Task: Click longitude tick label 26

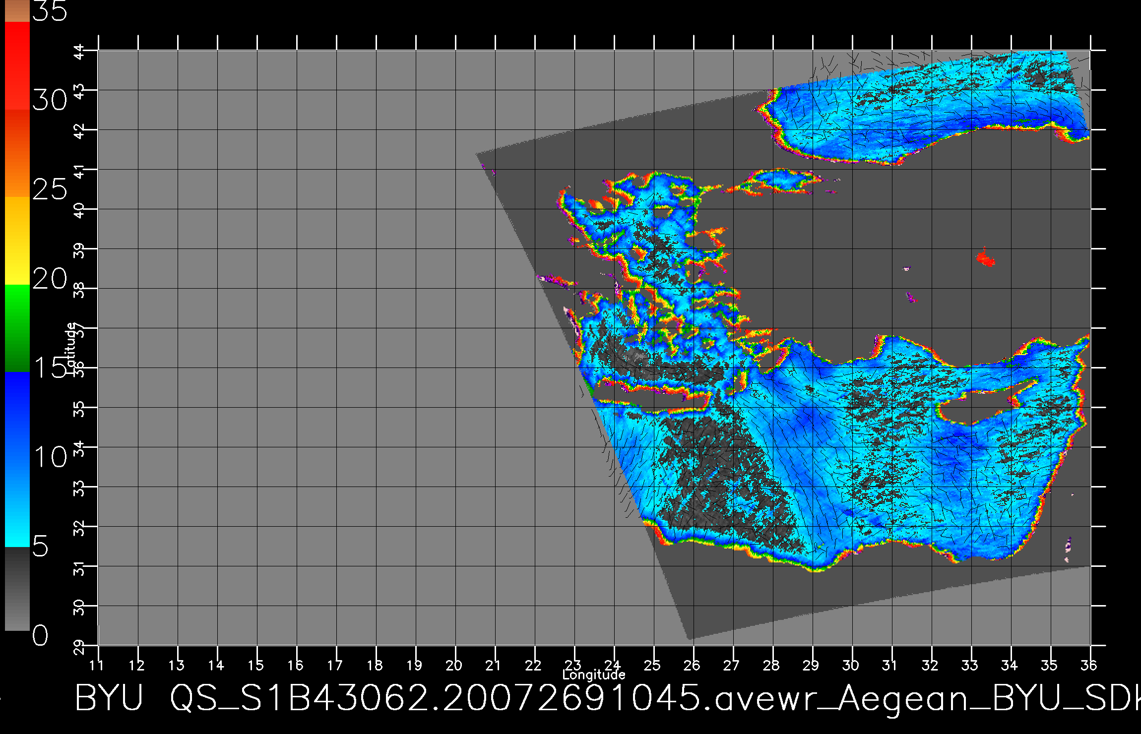Action: tap(692, 665)
